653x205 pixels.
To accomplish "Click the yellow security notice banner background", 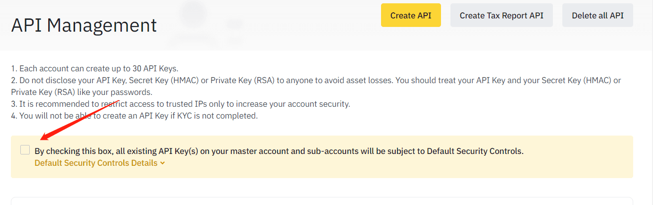I will click(x=322, y=157).
